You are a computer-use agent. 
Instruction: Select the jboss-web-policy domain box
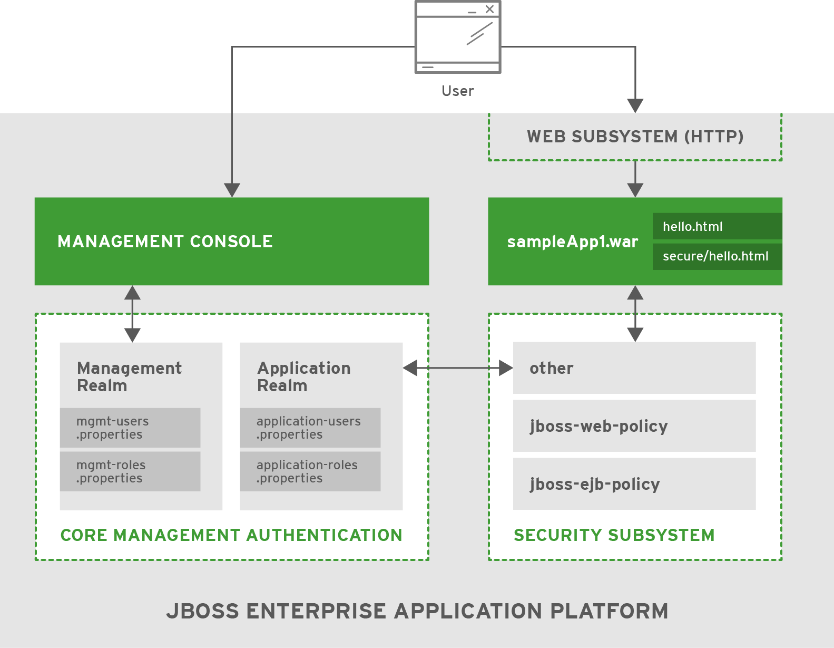pyautogui.click(x=634, y=426)
